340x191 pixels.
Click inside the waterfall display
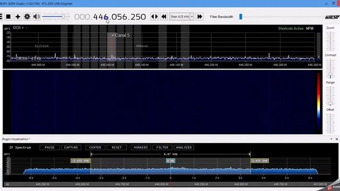pyautogui.click(x=163, y=102)
